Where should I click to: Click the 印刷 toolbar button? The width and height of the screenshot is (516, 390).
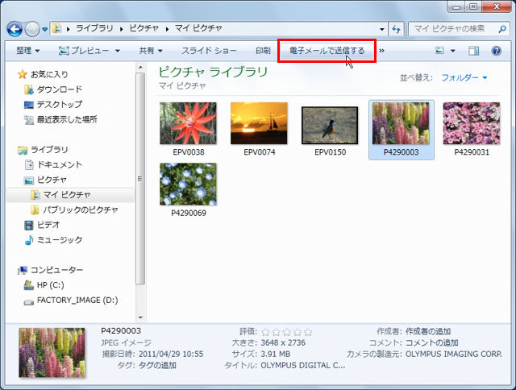click(x=263, y=51)
